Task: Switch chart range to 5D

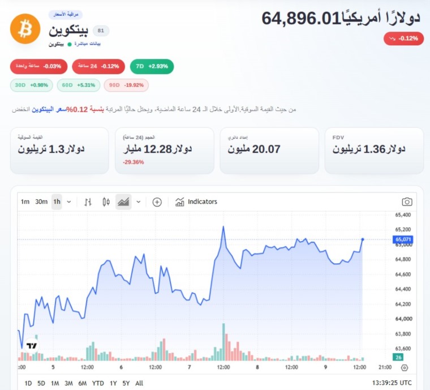Action: coord(41,383)
